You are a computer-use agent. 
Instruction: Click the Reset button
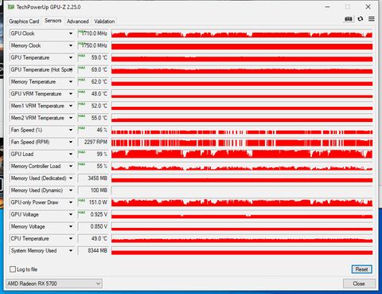pyautogui.click(x=362, y=269)
